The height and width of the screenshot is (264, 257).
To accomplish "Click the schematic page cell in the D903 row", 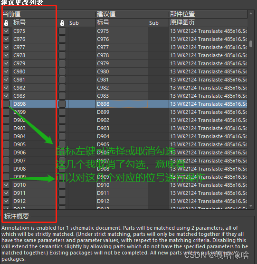I will point(208,128).
